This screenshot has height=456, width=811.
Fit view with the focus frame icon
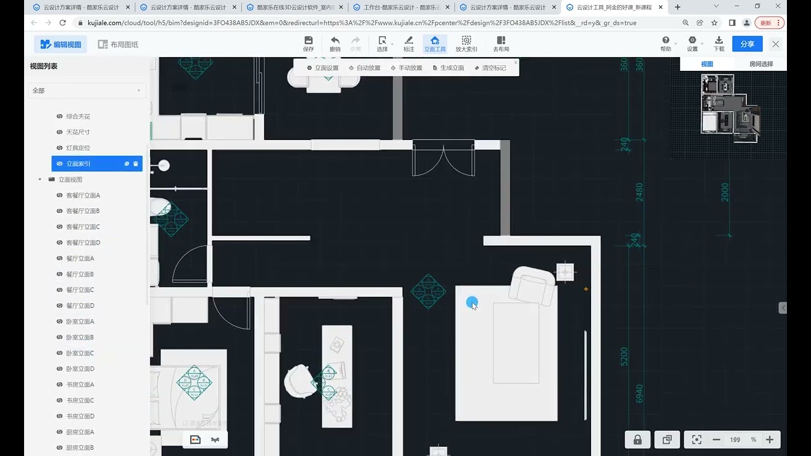(x=697, y=440)
